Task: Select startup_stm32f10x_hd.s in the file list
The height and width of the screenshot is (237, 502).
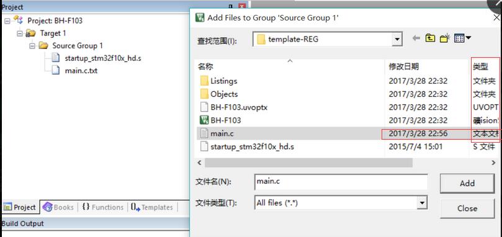Action: (x=253, y=147)
